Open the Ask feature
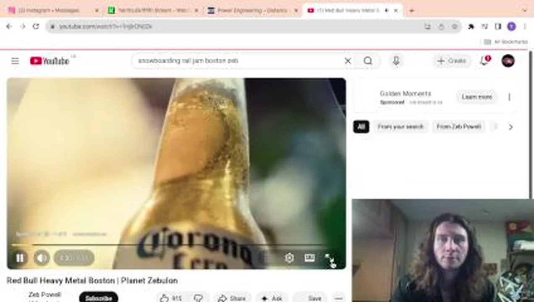Screen dimensions: 534x302 272,298
